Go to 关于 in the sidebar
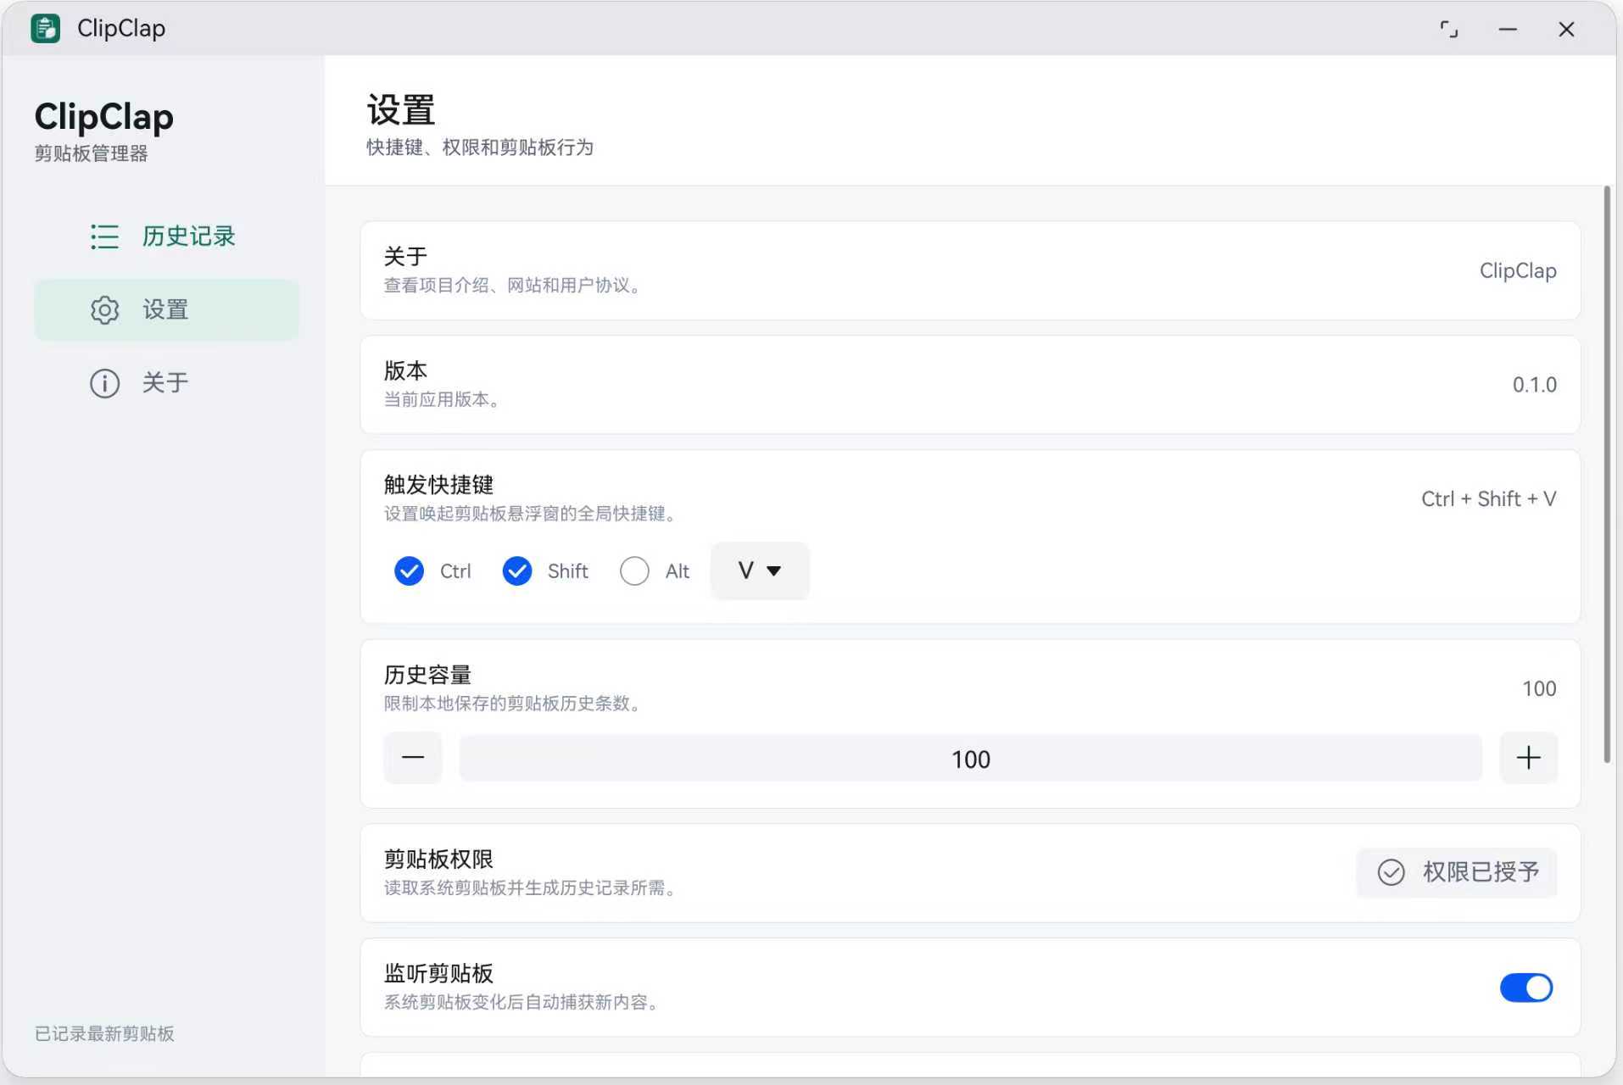 (x=166, y=383)
